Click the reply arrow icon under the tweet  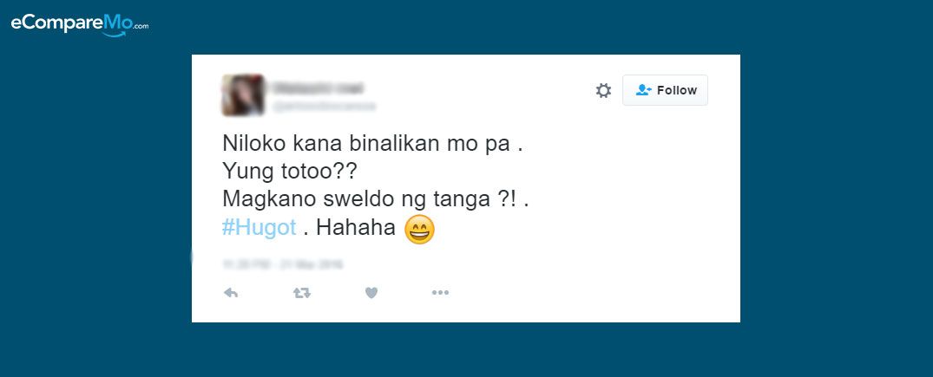click(231, 293)
